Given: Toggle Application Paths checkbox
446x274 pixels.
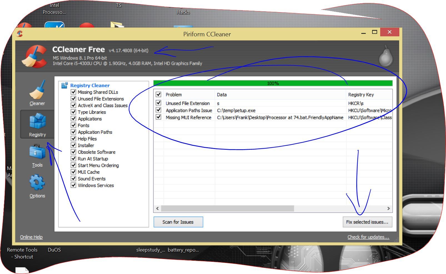Looking at the screenshot, I should [73, 132].
